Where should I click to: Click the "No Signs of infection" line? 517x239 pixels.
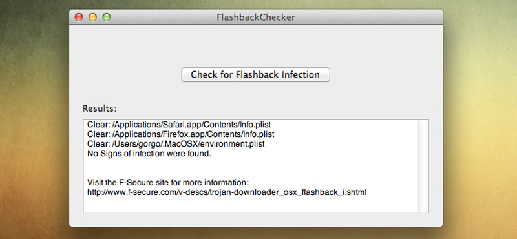coord(149,154)
